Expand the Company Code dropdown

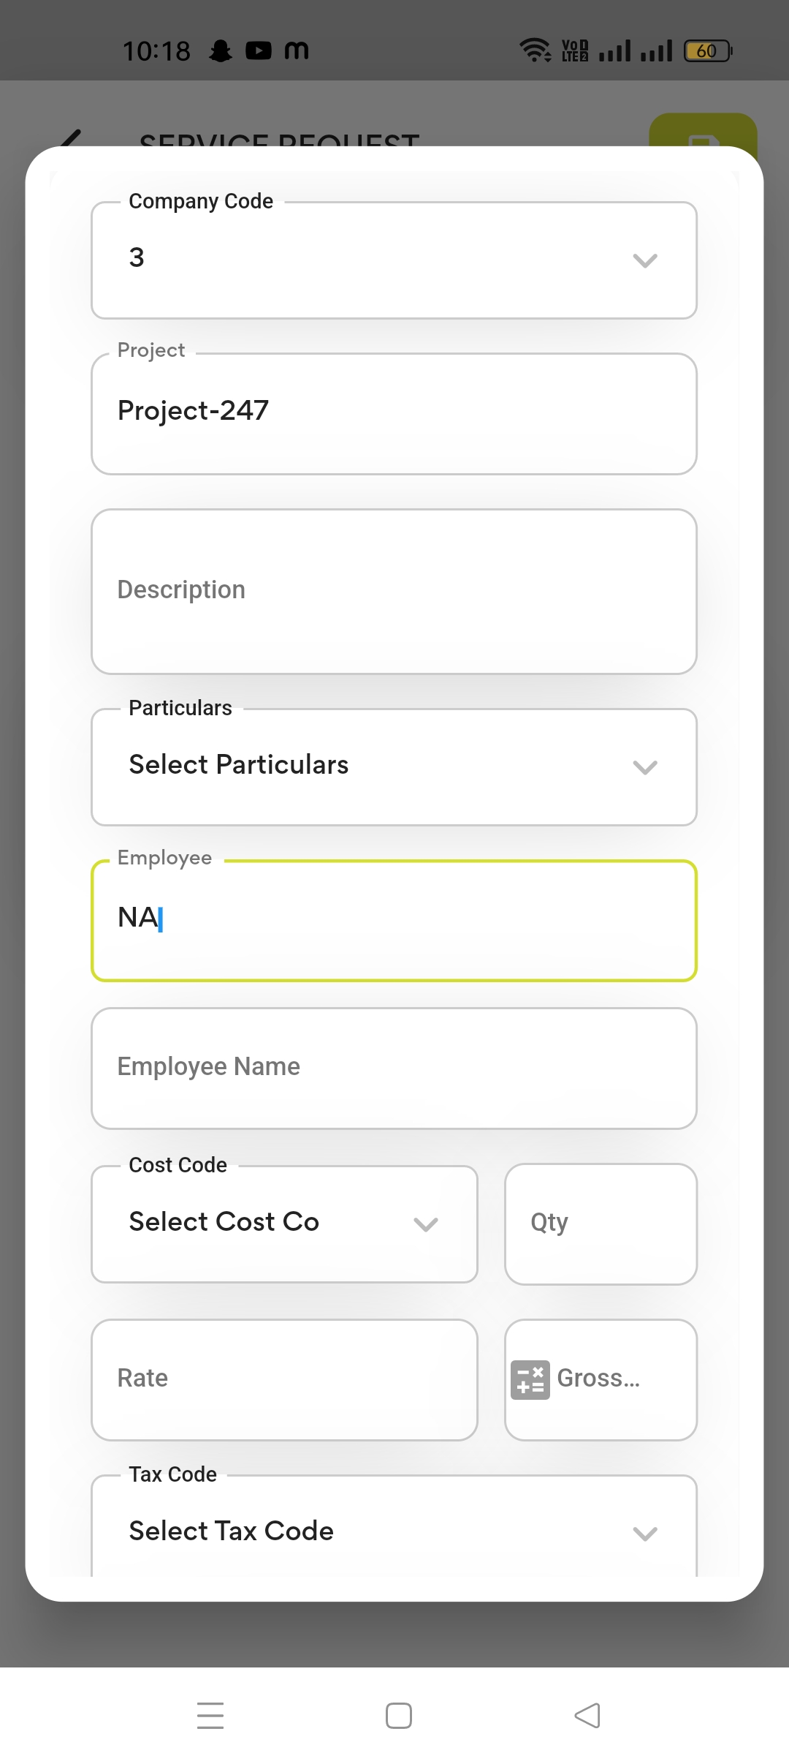394,260
